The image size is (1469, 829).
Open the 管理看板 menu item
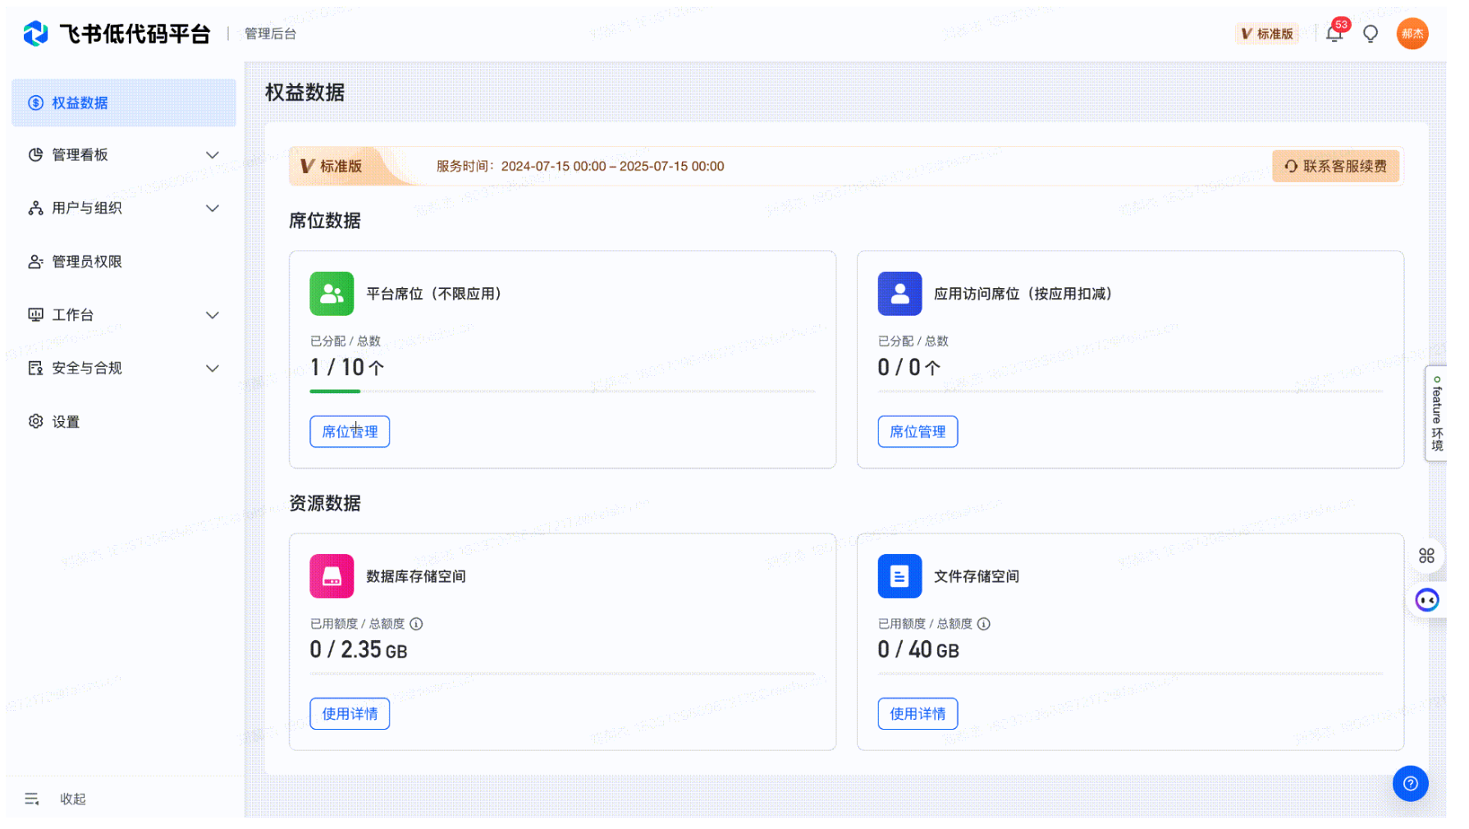point(124,155)
